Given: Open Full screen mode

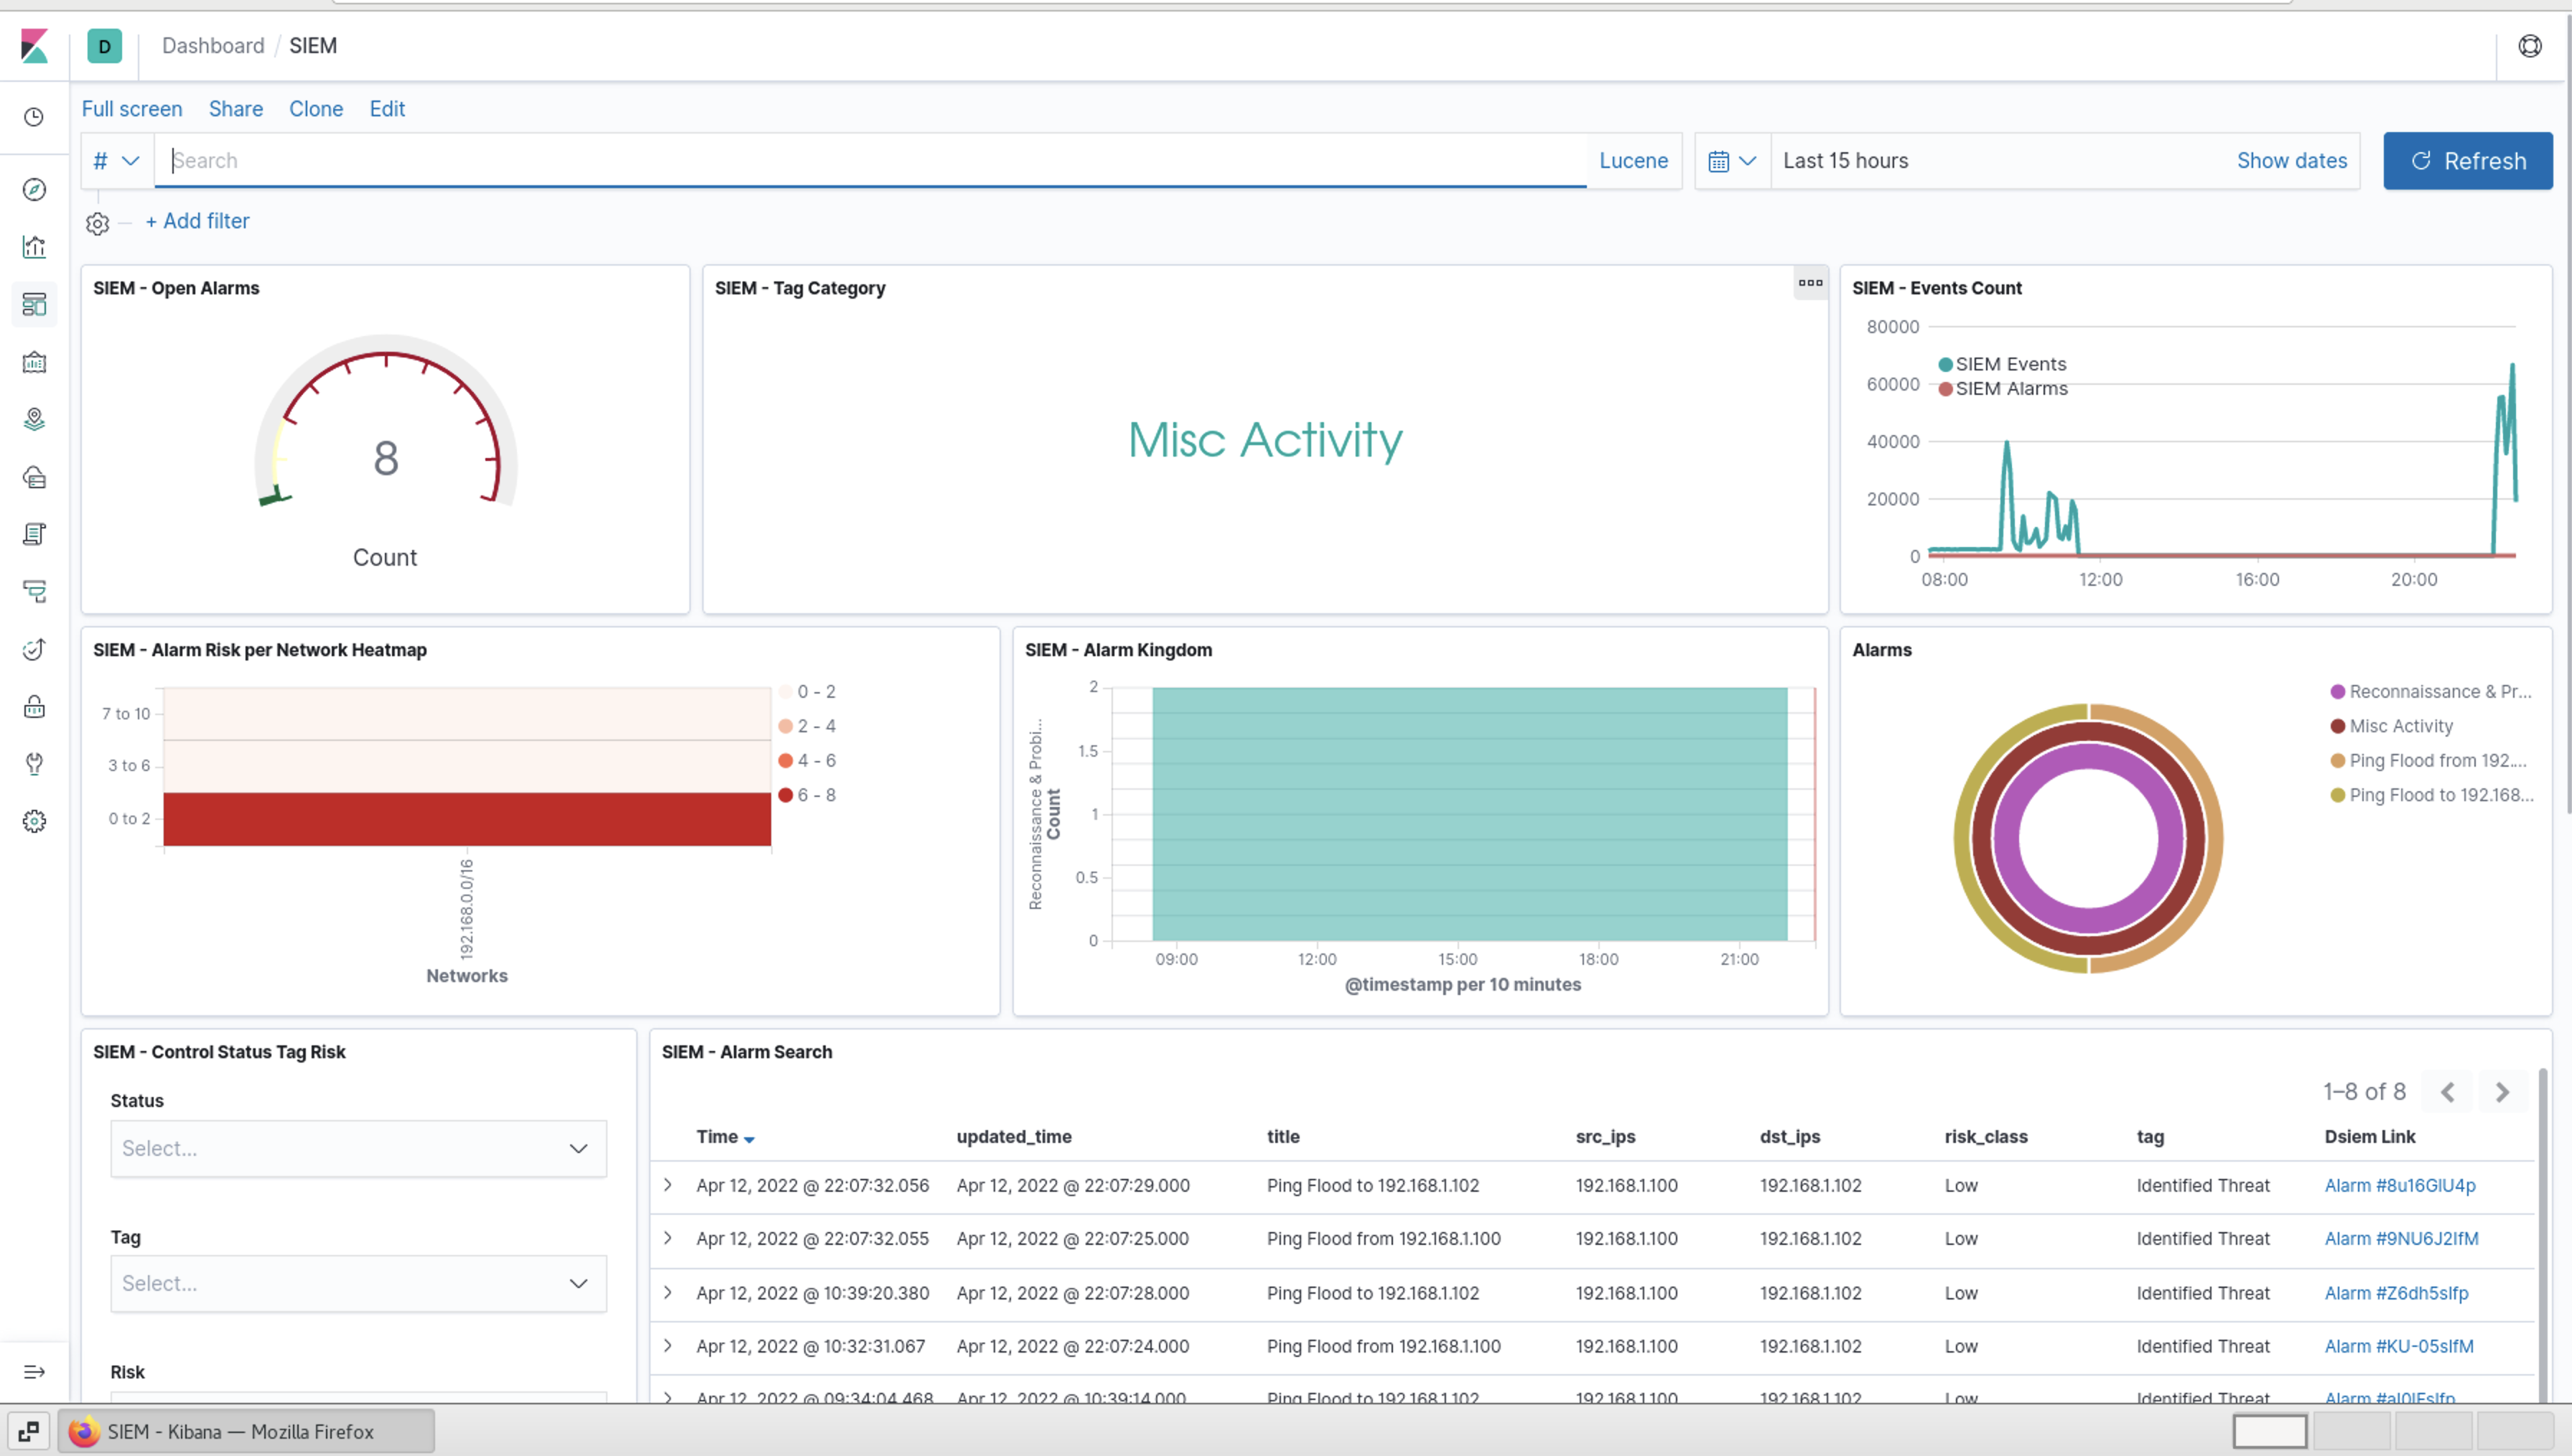Looking at the screenshot, I should click(132, 109).
